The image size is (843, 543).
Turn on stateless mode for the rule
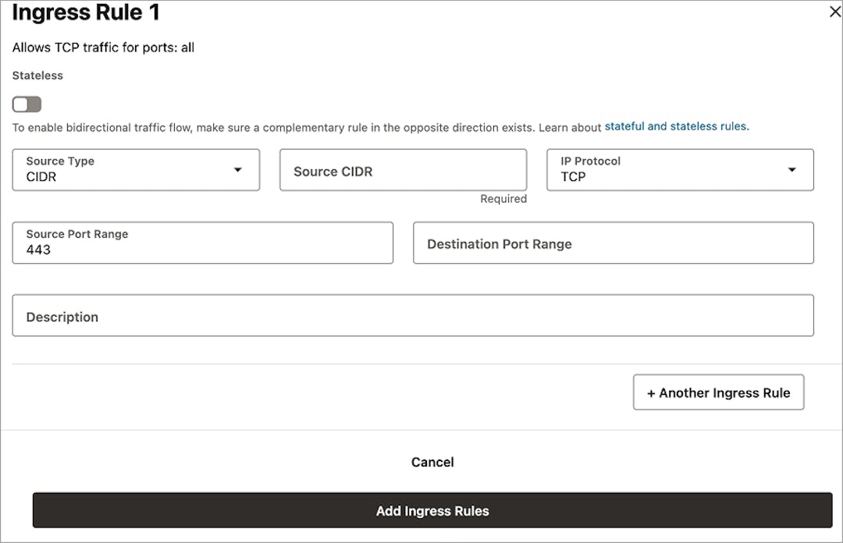coord(27,104)
